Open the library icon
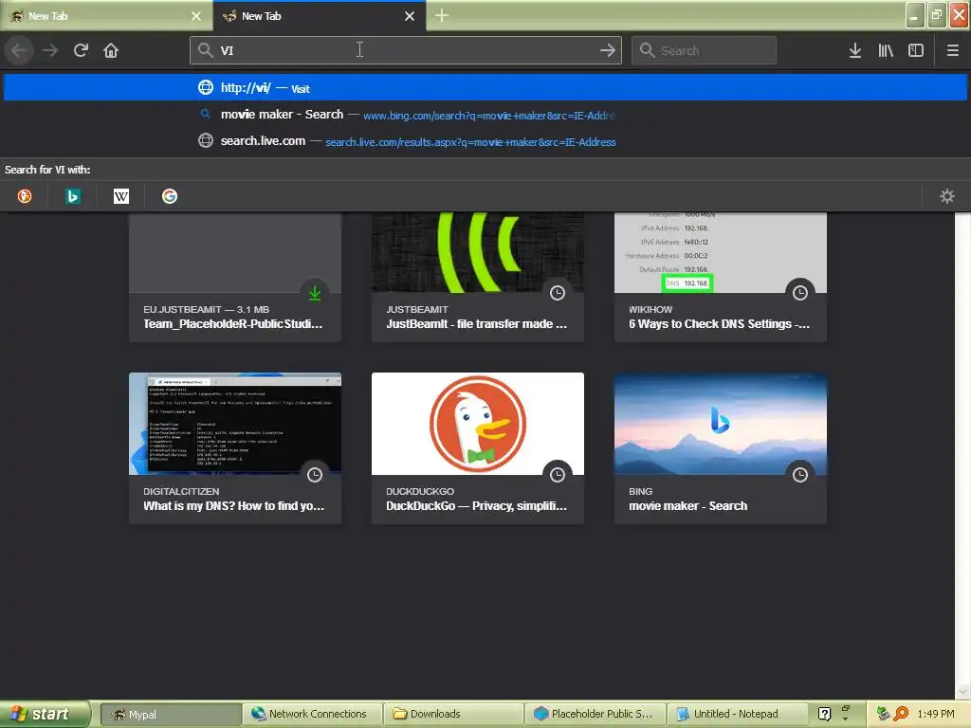Image resolution: width=971 pixels, height=728 pixels. pyautogui.click(x=886, y=50)
